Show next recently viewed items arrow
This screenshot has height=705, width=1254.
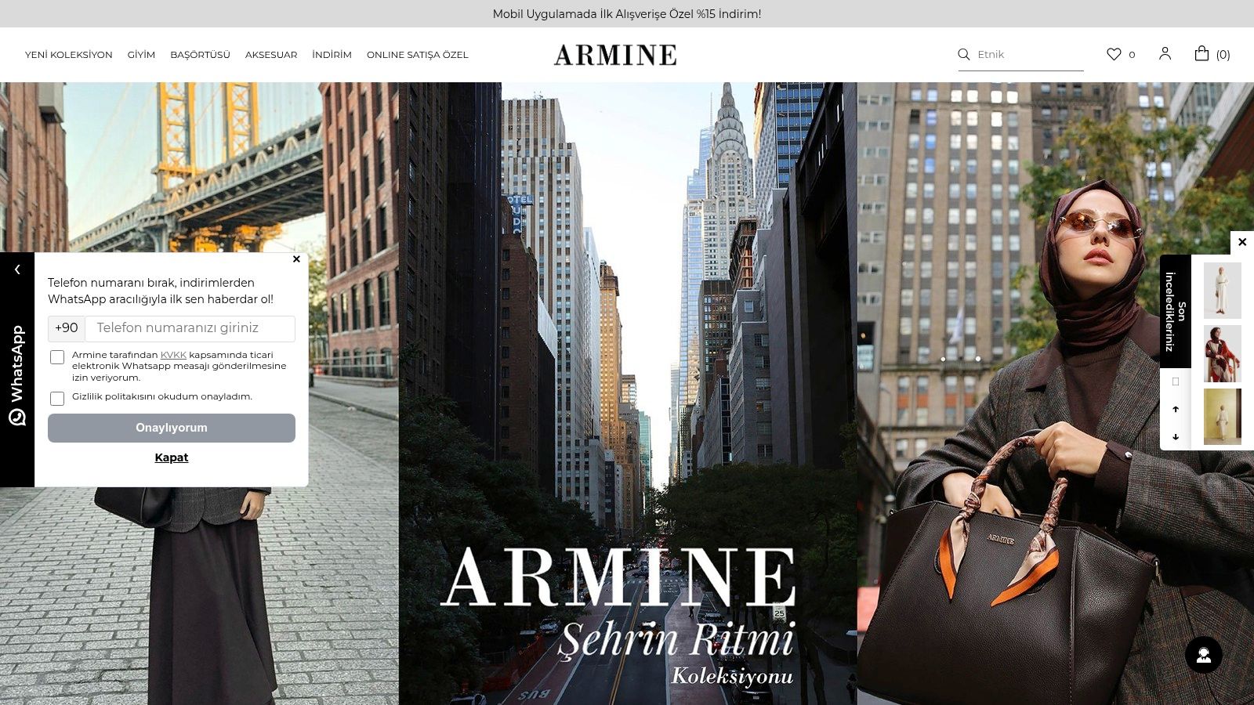click(1176, 437)
